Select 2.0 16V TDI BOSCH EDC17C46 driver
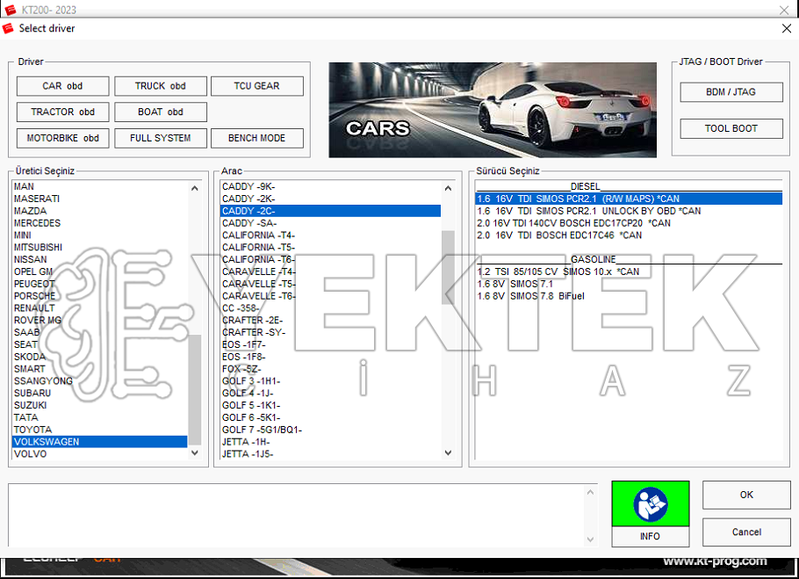This screenshot has width=799, height=579. 629,235
